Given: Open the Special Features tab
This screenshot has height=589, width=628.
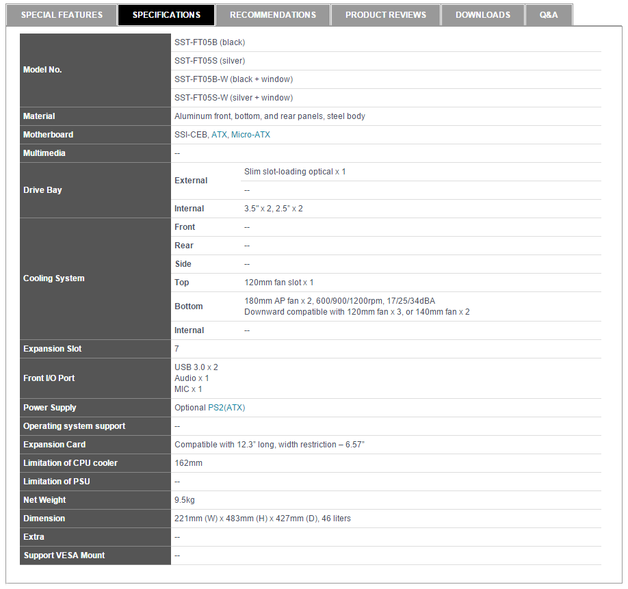Looking at the screenshot, I should click(62, 15).
